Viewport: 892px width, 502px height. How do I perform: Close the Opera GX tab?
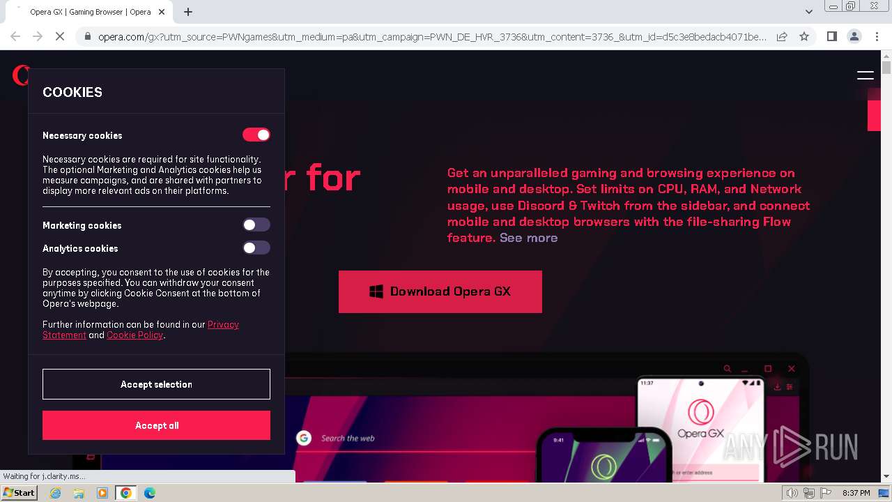[162, 12]
